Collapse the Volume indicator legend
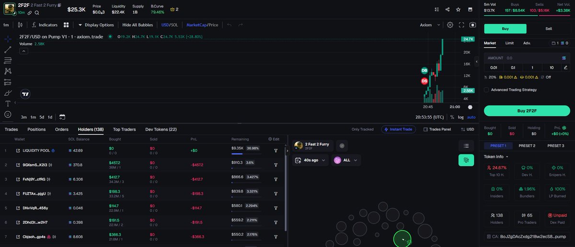This screenshot has width=575, height=247. coord(23,51)
